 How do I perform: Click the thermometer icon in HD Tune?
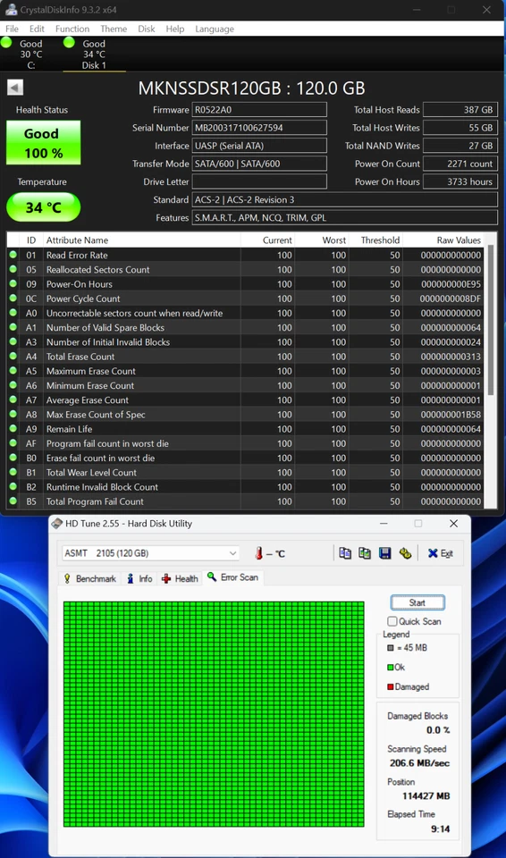pyautogui.click(x=259, y=552)
